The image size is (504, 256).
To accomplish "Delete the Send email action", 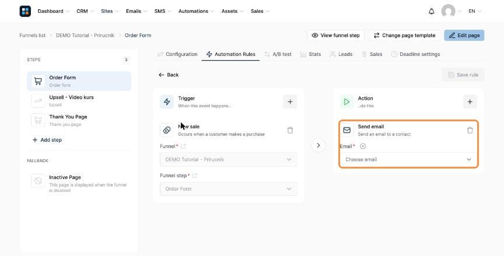I will tap(470, 130).
